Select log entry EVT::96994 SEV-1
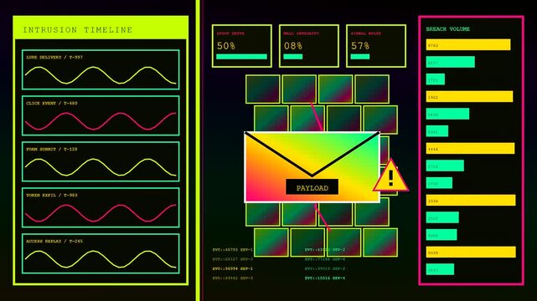 tap(233, 269)
